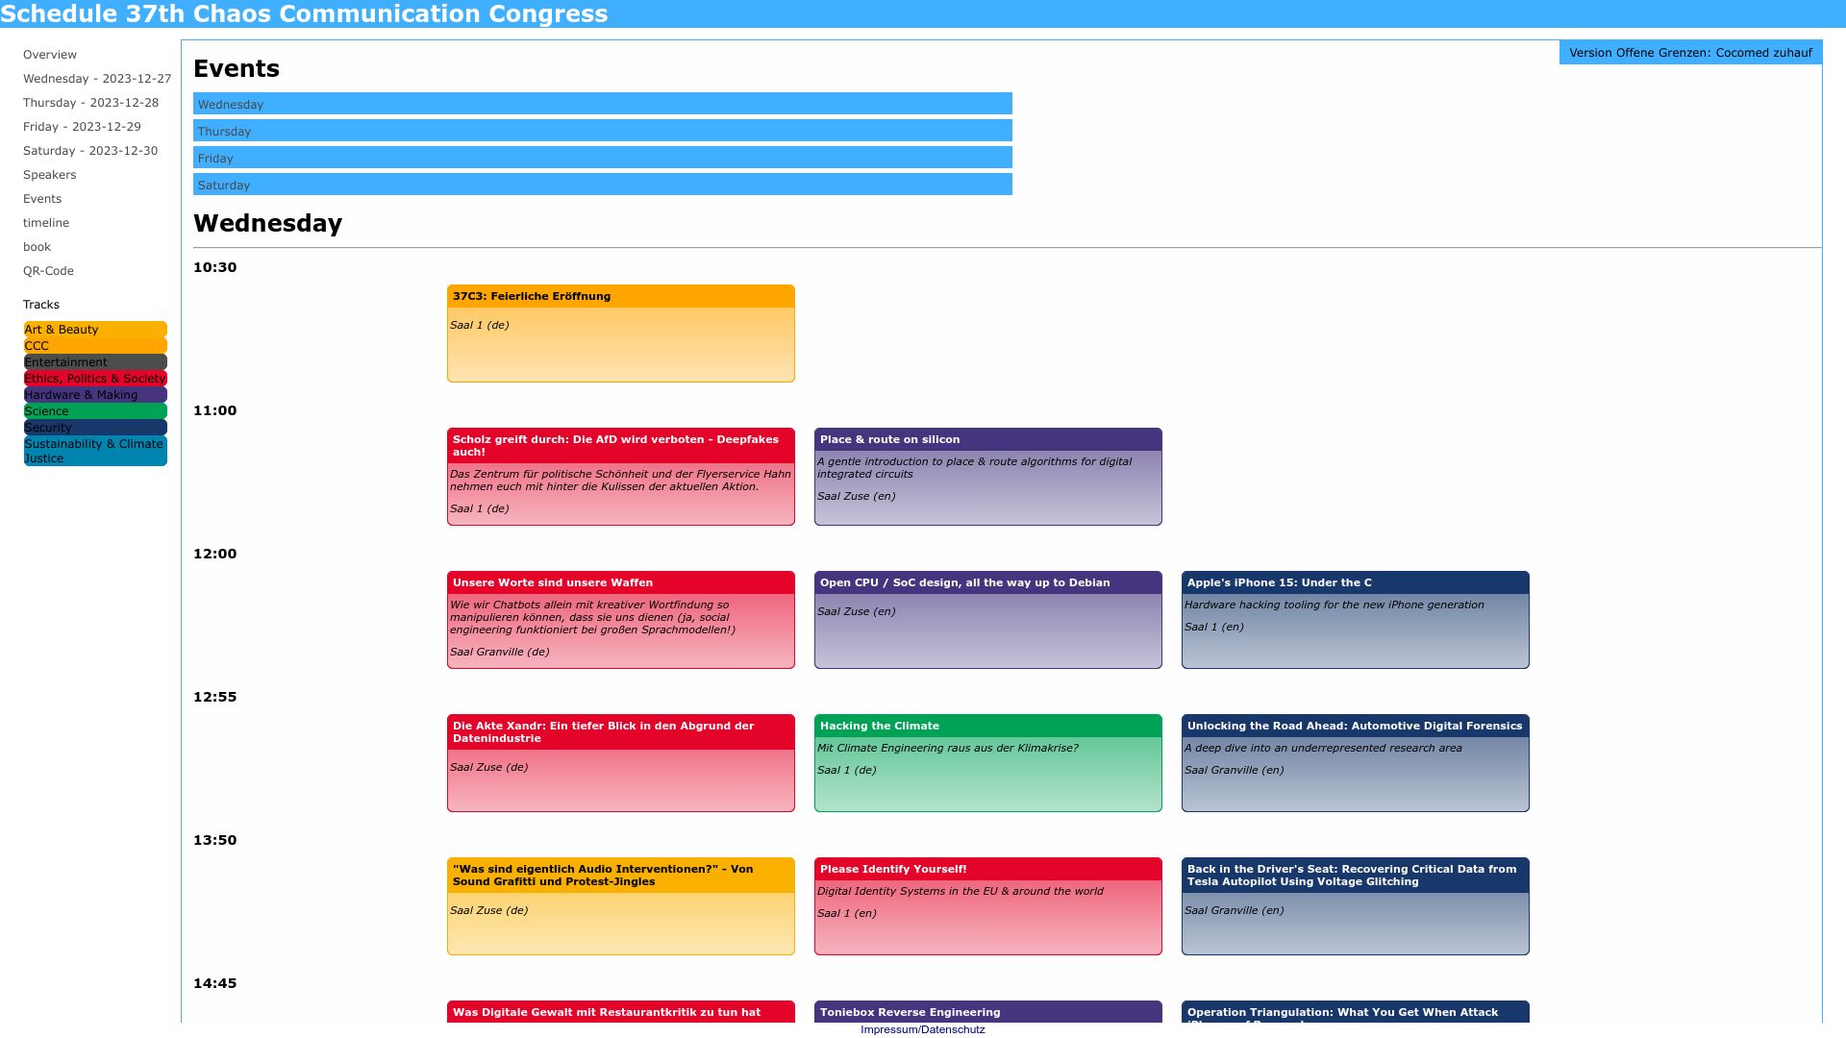This screenshot has height=1038, width=1846.
Task: Jump to Wednesday in Events bar
Action: 603,104
